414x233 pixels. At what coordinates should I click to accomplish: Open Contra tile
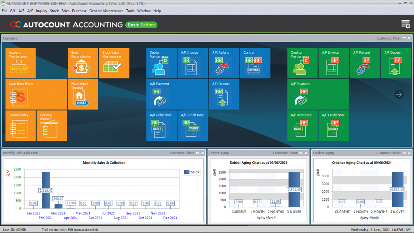(x=255, y=63)
